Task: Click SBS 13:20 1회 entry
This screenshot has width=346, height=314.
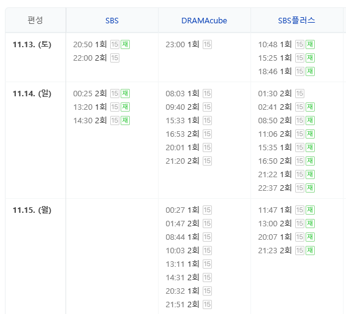Action: 102,107
